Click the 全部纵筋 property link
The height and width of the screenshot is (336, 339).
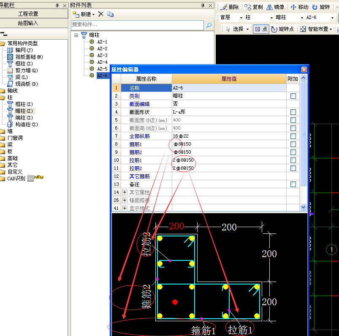(139, 136)
